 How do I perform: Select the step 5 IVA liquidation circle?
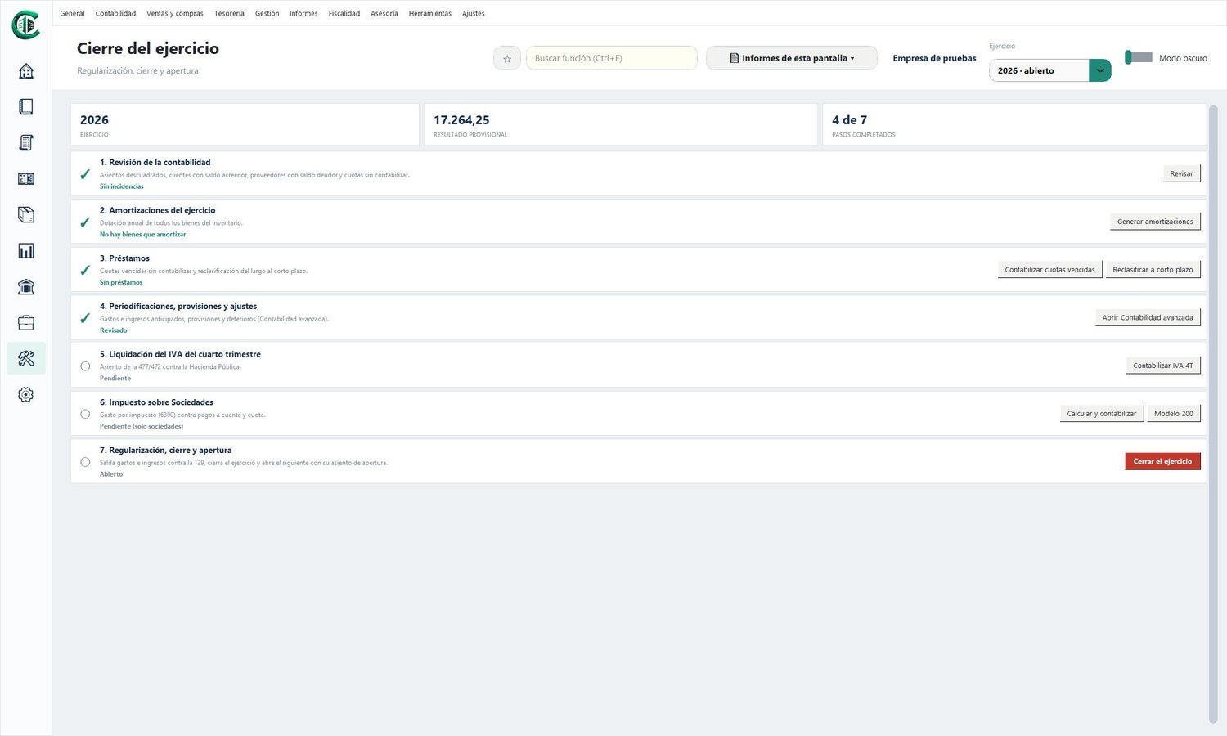click(85, 366)
